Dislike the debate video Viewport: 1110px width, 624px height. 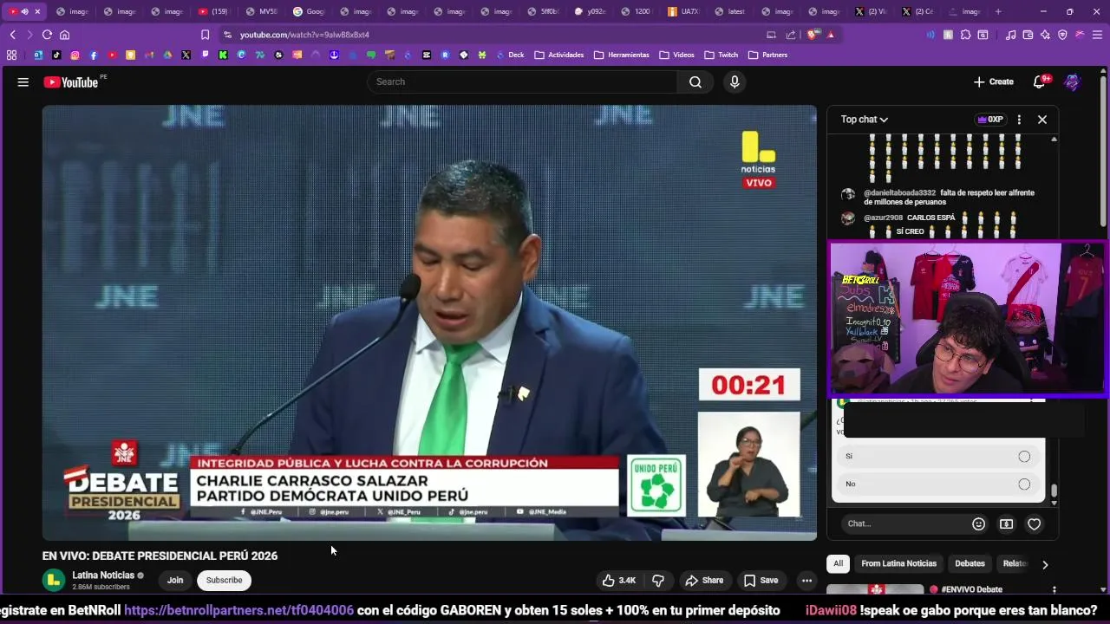click(x=658, y=581)
